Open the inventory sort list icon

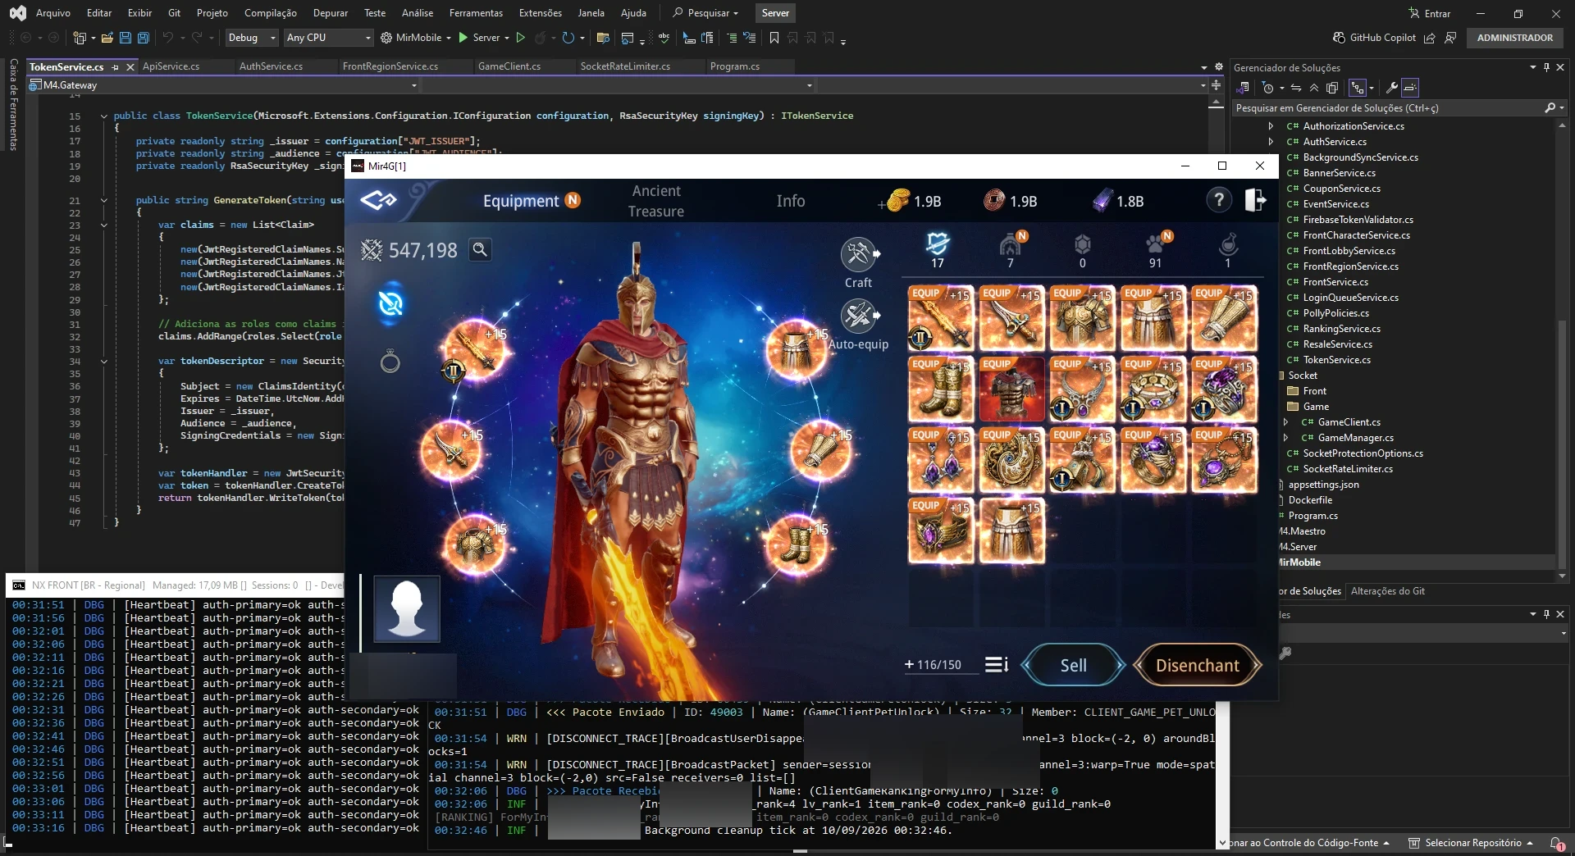point(997,665)
